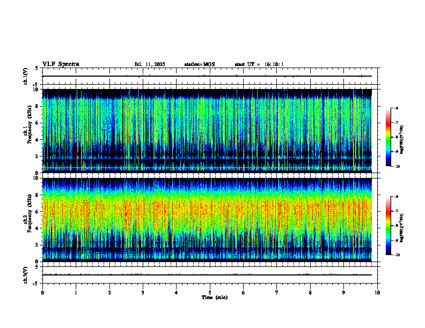Click time axis tick label "8"

point(310,293)
